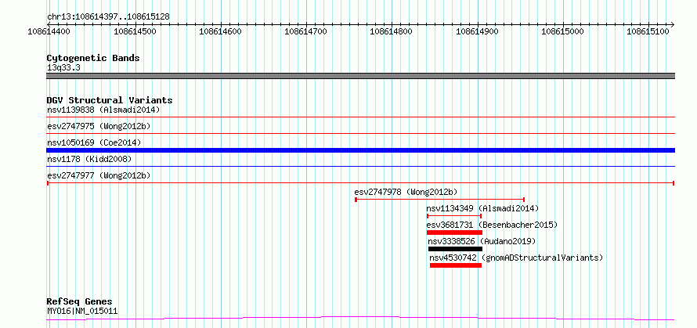697x328 pixels.
Task: Click the 13q33.3 band label
Action: tap(63, 68)
